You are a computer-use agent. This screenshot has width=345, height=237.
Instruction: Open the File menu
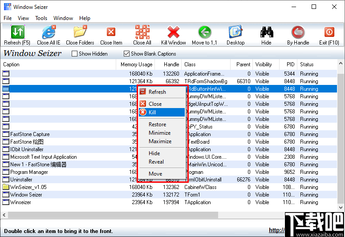(x=8, y=18)
